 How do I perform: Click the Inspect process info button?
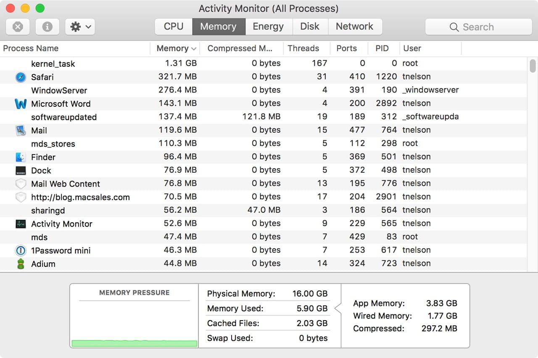tap(47, 27)
